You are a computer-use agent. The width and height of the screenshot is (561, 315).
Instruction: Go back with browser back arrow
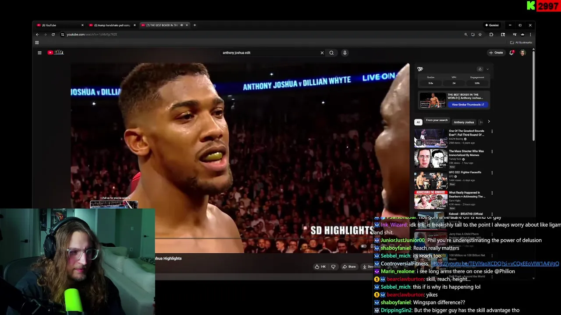[x=37, y=35]
